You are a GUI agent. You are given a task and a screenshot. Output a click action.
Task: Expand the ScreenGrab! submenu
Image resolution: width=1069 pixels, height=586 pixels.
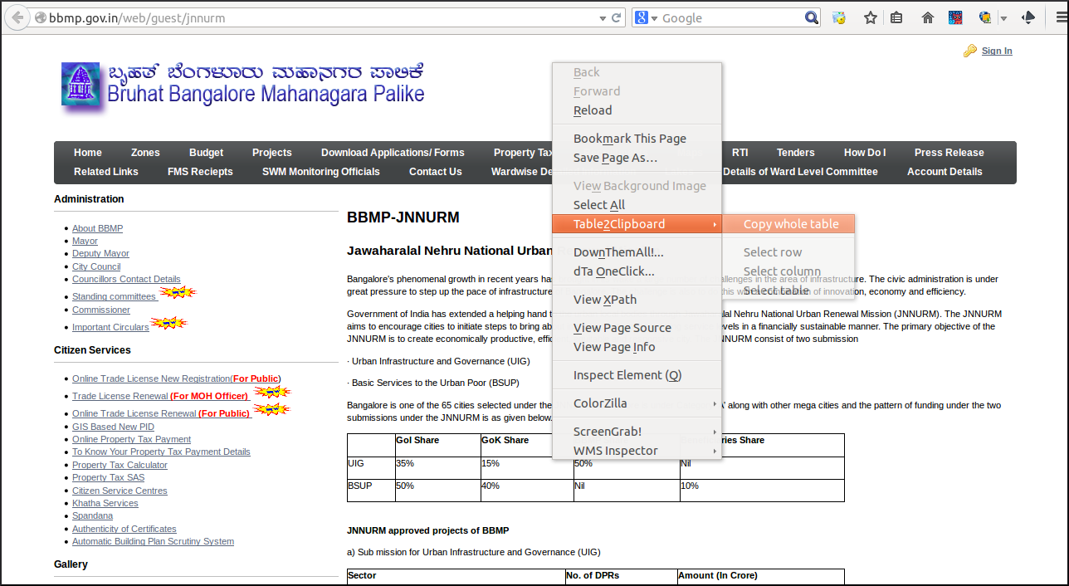(637, 432)
